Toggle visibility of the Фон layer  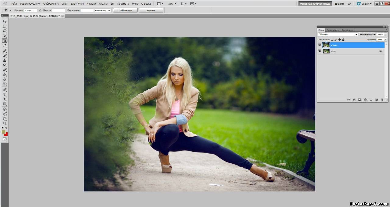[x=320, y=51]
